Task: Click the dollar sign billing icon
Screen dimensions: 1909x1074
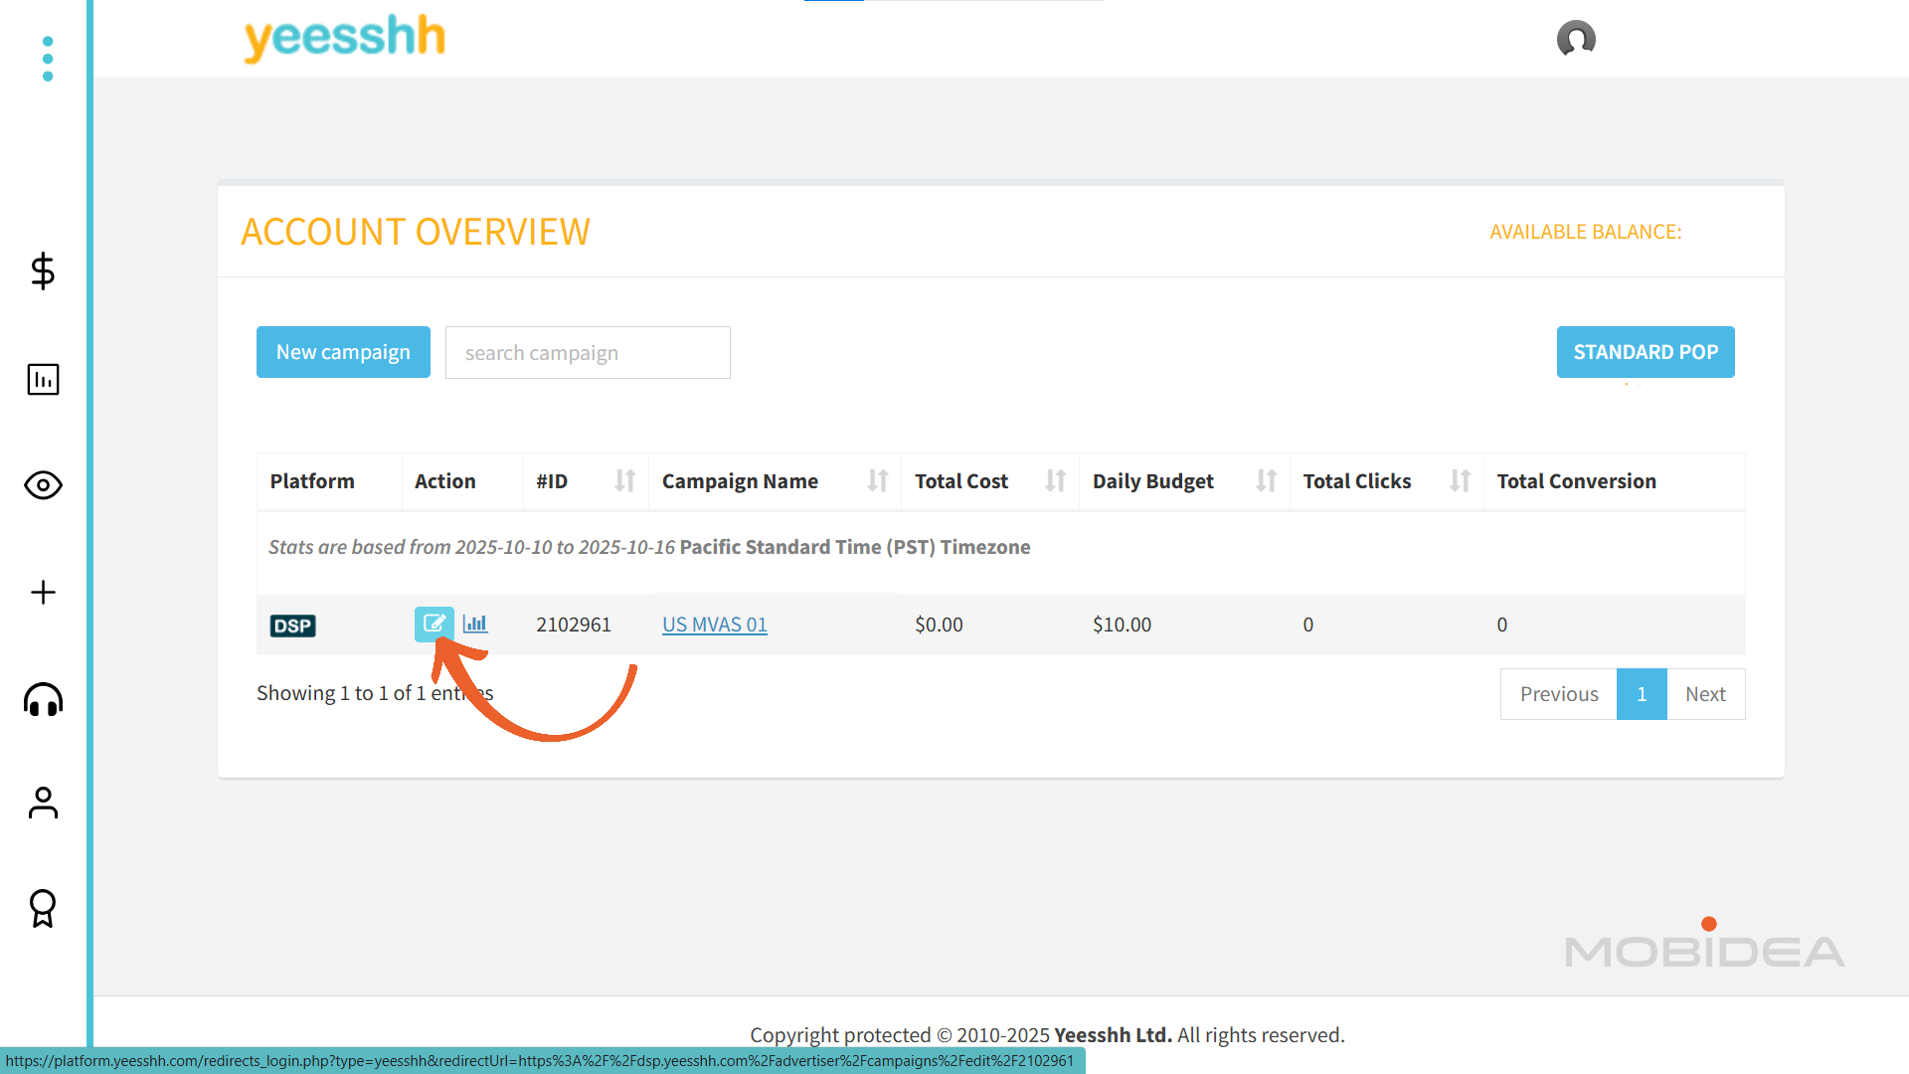Action: tap(43, 270)
